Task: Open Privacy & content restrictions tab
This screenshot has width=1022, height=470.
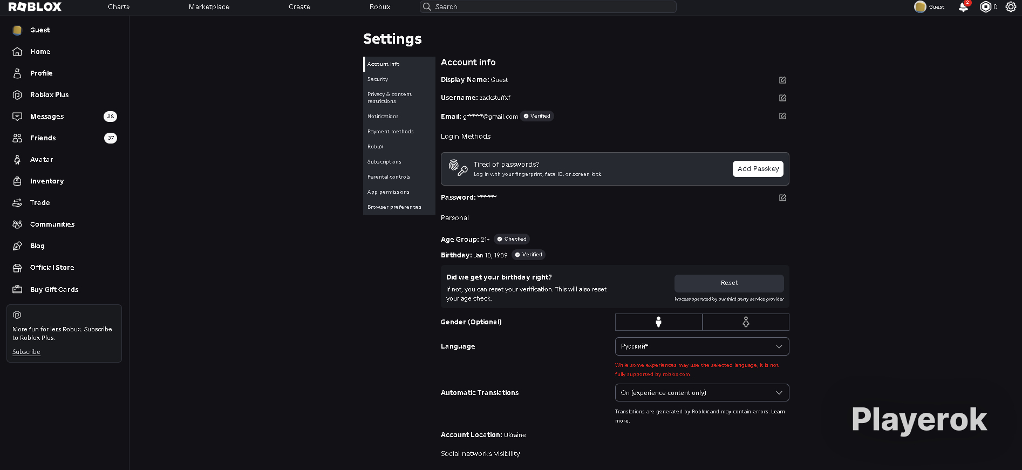Action: [x=399, y=98]
